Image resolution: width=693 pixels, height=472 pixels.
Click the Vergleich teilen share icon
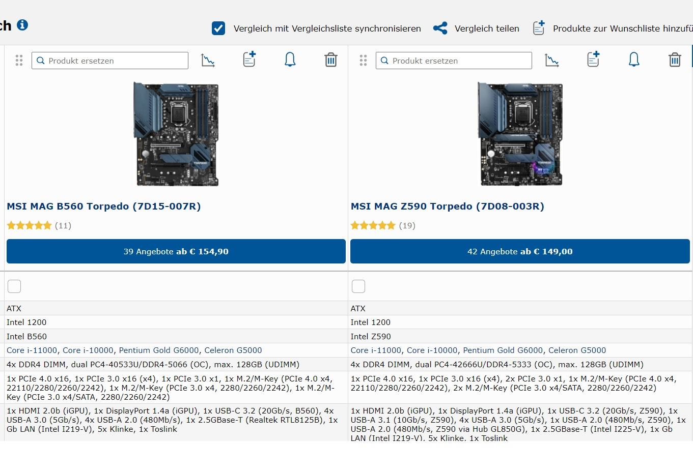(x=440, y=28)
